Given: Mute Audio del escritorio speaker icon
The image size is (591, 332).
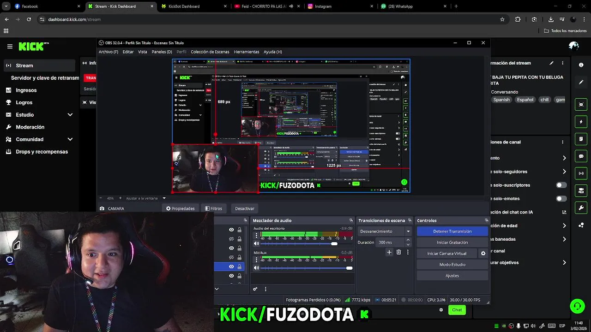Looking at the screenshot, I should [x=257, y=243].
